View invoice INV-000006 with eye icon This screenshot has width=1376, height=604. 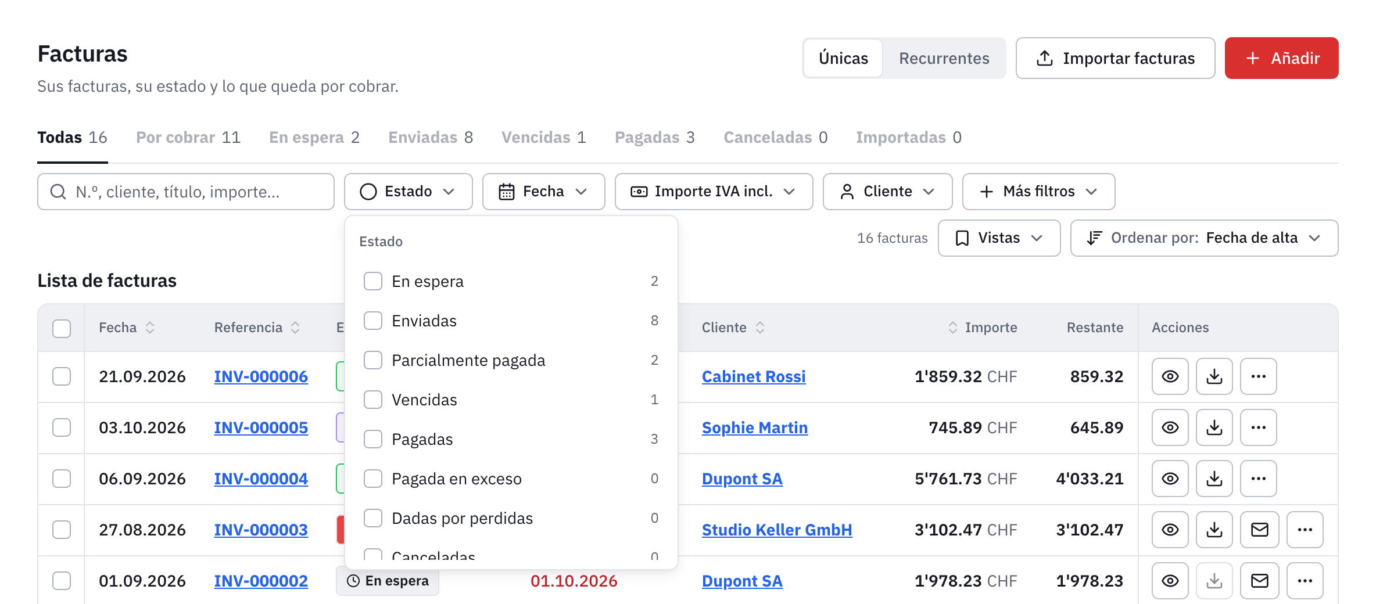click(x=1170, y=376)
